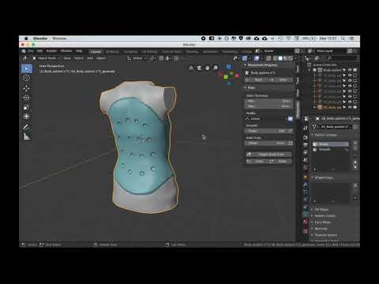
Task: Expand the highlighted last outliner object
Action: (314, 107)
